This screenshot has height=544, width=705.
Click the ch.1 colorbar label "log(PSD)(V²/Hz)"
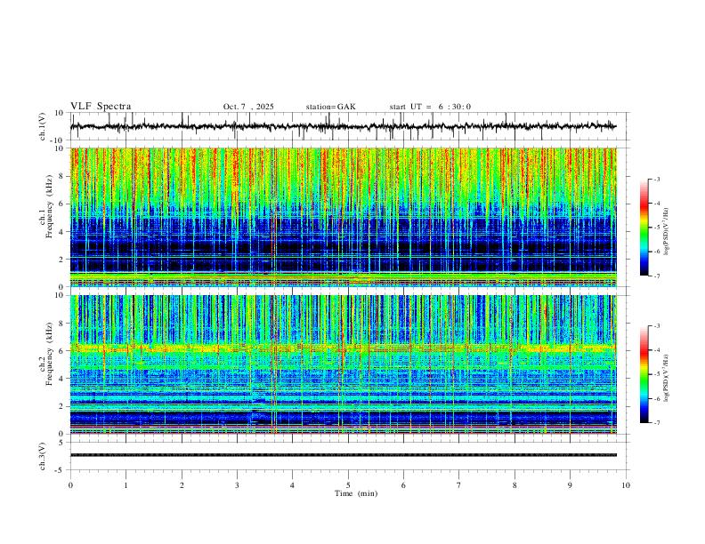(x=667, y=232)
